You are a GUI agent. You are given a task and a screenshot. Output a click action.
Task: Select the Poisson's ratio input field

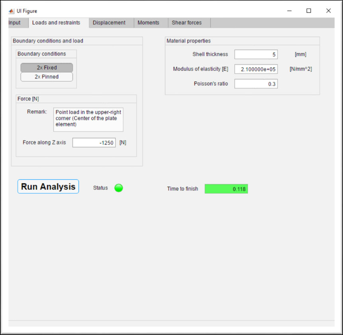[255, 84]
